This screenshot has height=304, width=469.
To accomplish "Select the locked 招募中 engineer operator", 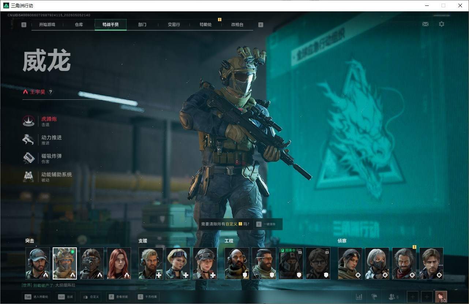I will 291,263.
